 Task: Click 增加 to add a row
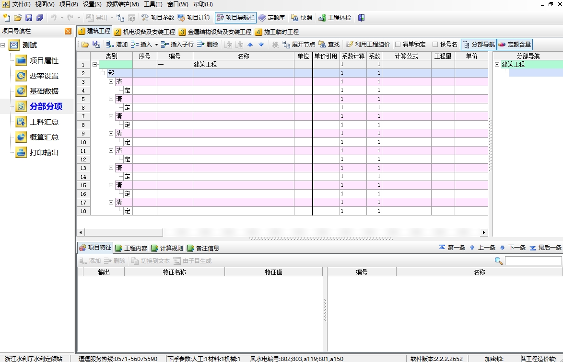[x=117, y=45]
